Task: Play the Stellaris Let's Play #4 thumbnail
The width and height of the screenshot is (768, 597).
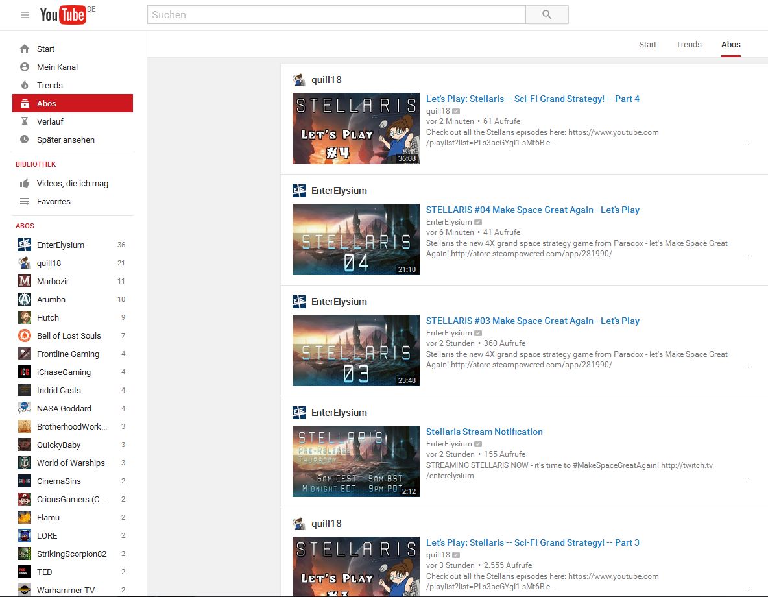Action: tap(356, 128)
